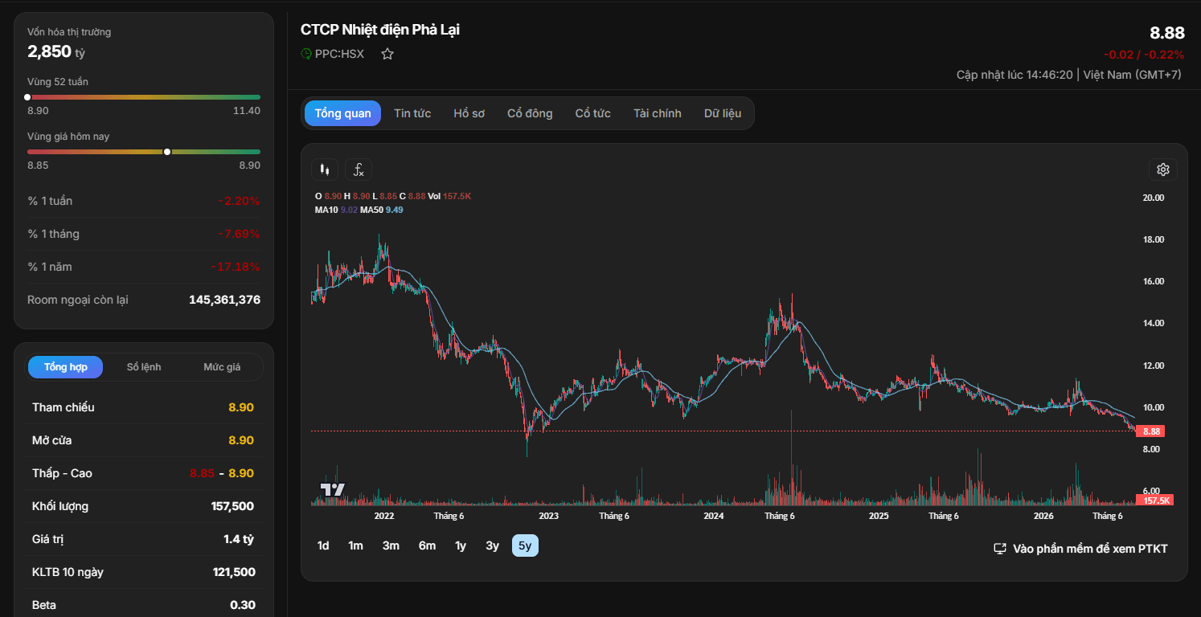Click the -2.20% one week change
The height and width of the screenshot is (617, 1201).
coord(239,201)
